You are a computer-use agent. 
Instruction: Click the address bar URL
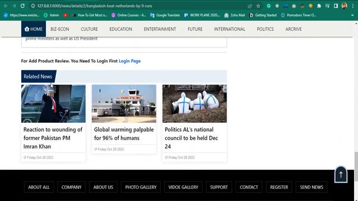tap(95, 6)
